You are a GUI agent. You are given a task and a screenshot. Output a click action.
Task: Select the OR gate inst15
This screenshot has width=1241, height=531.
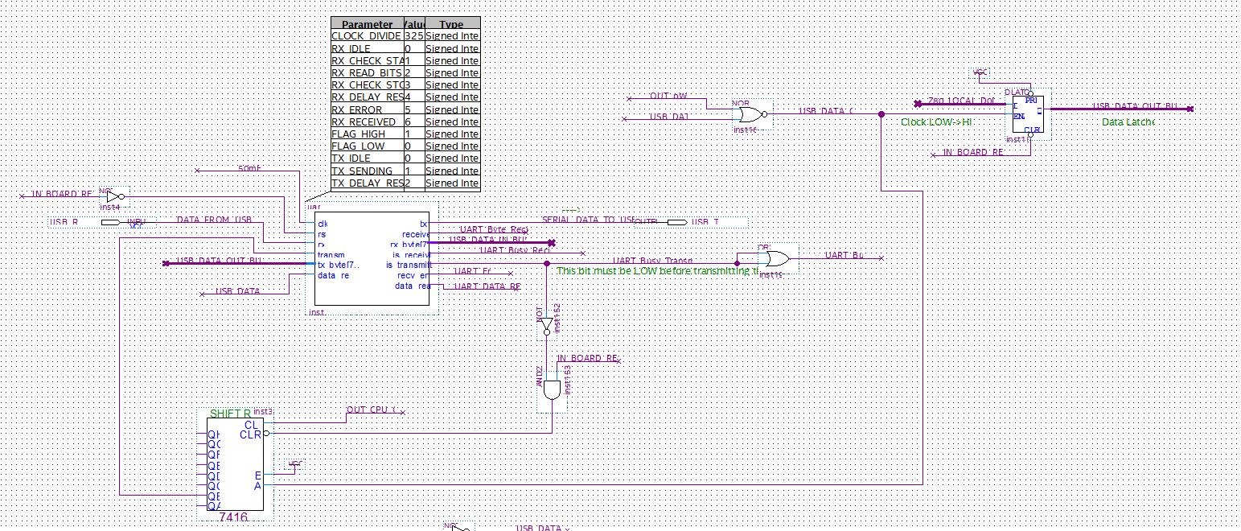click(776, 258)
